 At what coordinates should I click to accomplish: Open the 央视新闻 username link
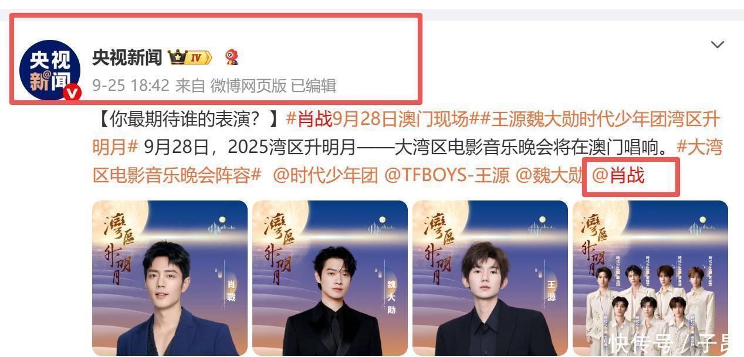pos(127,57)
